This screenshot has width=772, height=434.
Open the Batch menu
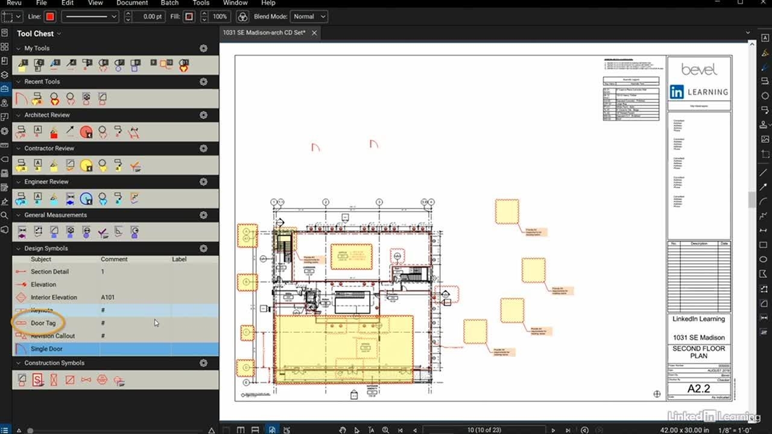(169, 3)
